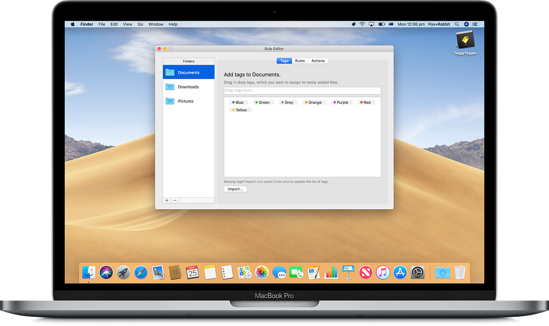
Task: Select the Orange tag
Action: pos(314,102)
